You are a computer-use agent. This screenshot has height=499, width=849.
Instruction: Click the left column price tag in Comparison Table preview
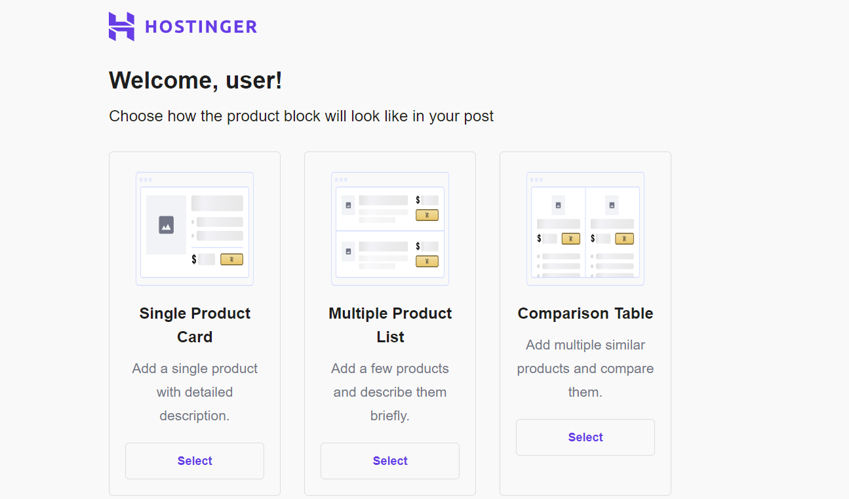click(570, 238)
